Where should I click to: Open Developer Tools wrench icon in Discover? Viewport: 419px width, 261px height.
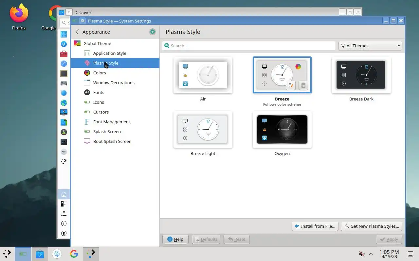64,64
